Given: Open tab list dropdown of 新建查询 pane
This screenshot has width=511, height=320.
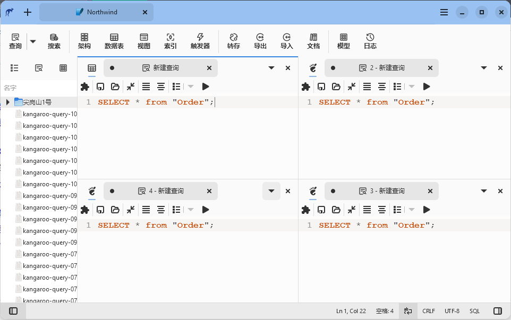Looking at the screenshot, I should (271, 68).
